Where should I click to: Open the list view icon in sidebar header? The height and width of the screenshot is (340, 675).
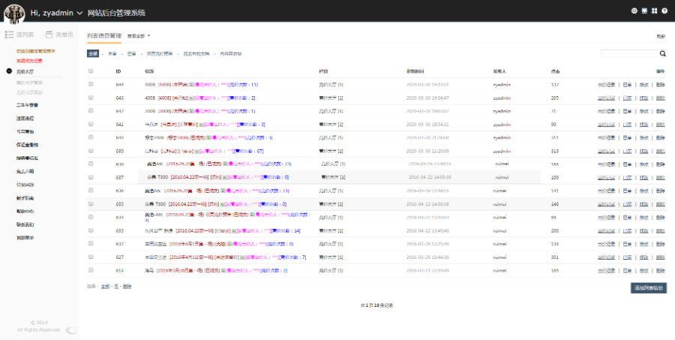[x=9, y=35]
